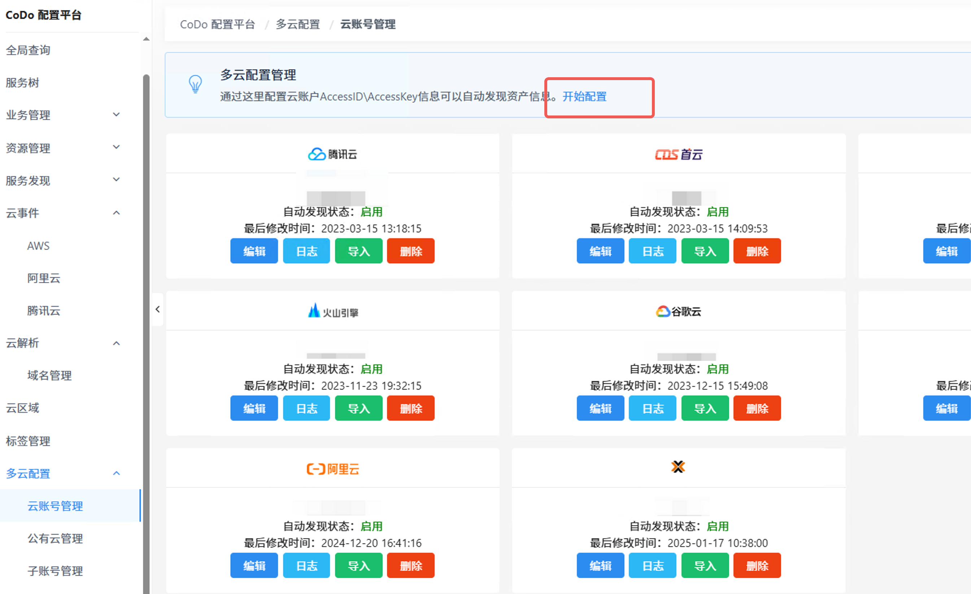The image size is (971, 594).
Task: Delete the 阿里云 account card
Action: (411, 565)
